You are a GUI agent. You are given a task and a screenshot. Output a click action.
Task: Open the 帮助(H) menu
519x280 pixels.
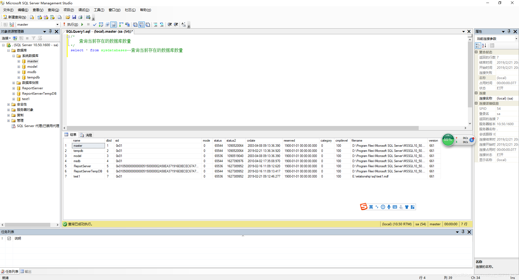tap(146, 10)
